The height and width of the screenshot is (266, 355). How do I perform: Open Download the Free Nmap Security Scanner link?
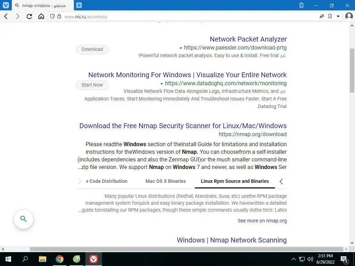(x=183, y=126)
